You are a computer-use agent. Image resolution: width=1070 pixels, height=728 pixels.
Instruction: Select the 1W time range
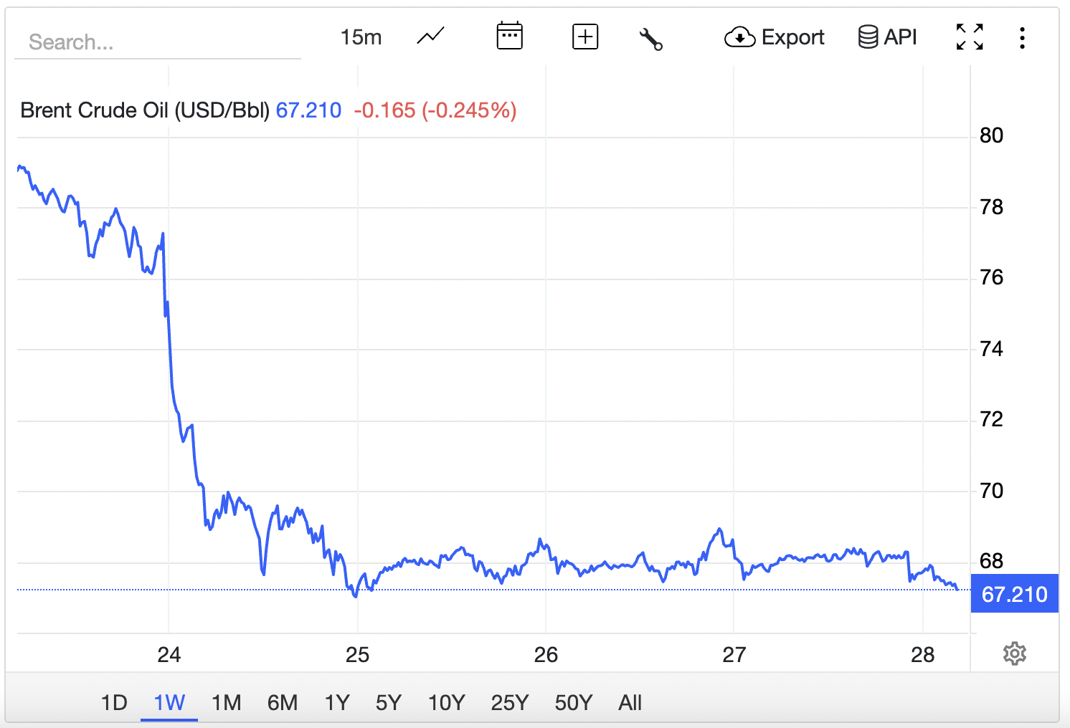tap(169, 702)
